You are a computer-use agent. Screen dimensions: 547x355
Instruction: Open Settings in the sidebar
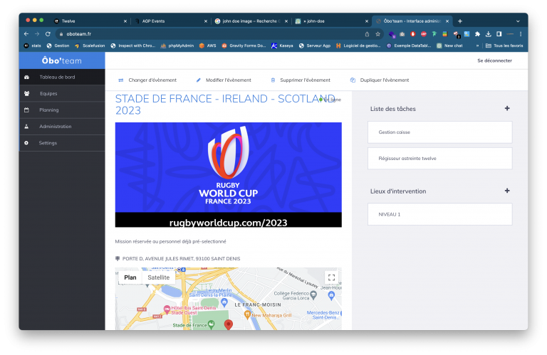(x=62, y=143)
